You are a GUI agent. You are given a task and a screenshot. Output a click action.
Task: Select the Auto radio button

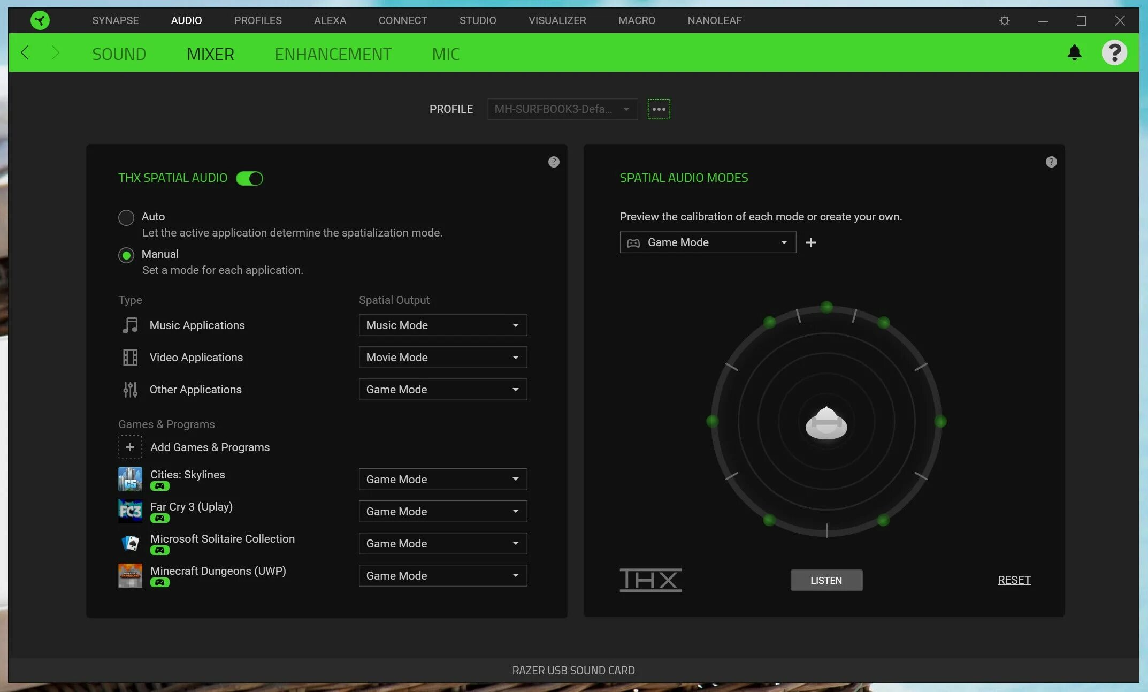click(x=126, y=217)
